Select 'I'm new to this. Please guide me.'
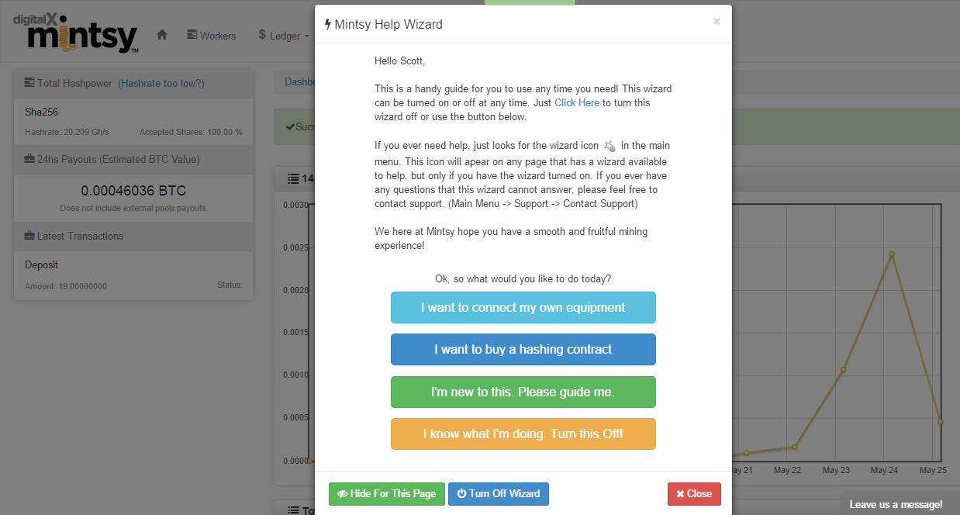 coord(523,392)
